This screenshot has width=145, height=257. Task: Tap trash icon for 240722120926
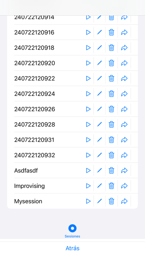tap(111, 109)
